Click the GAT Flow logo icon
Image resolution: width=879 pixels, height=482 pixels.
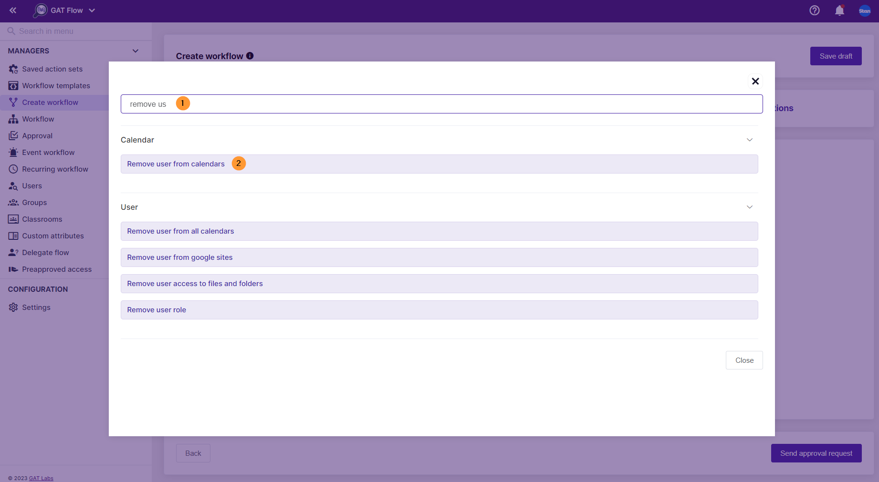point(41,10)
